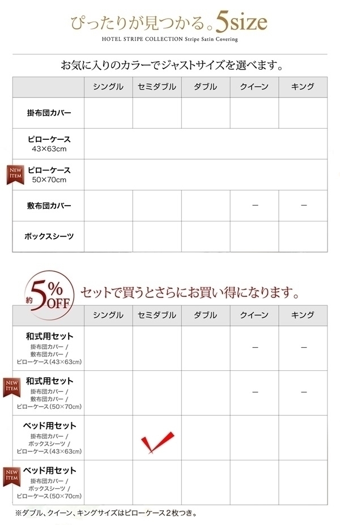Image resolution: width=340 pixels, height=525 pixels.
Task: Select クイーン header in the set table
Action: point(254,315)
